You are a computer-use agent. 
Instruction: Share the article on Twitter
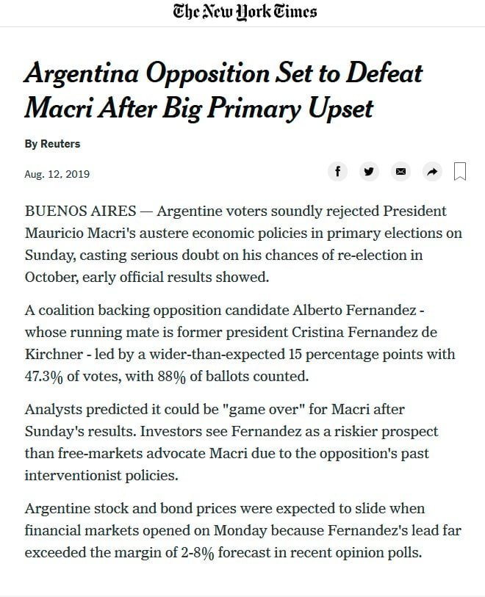coord(369,172)
